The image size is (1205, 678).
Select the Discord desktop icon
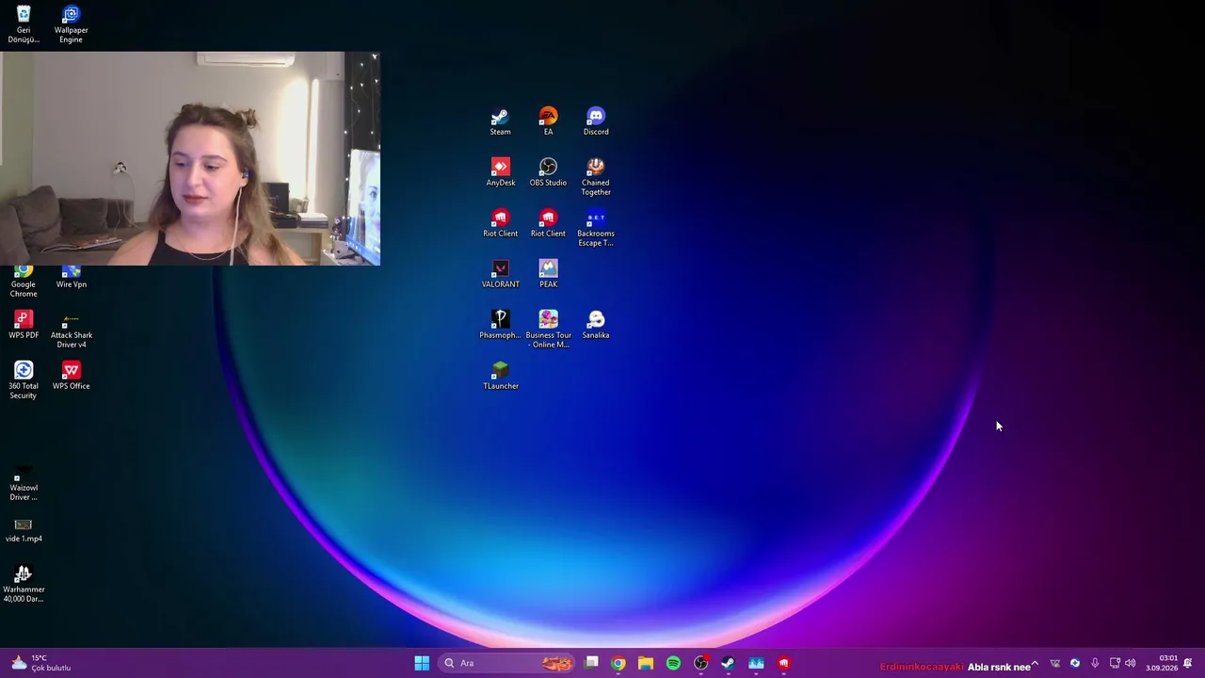pos(596,122)
